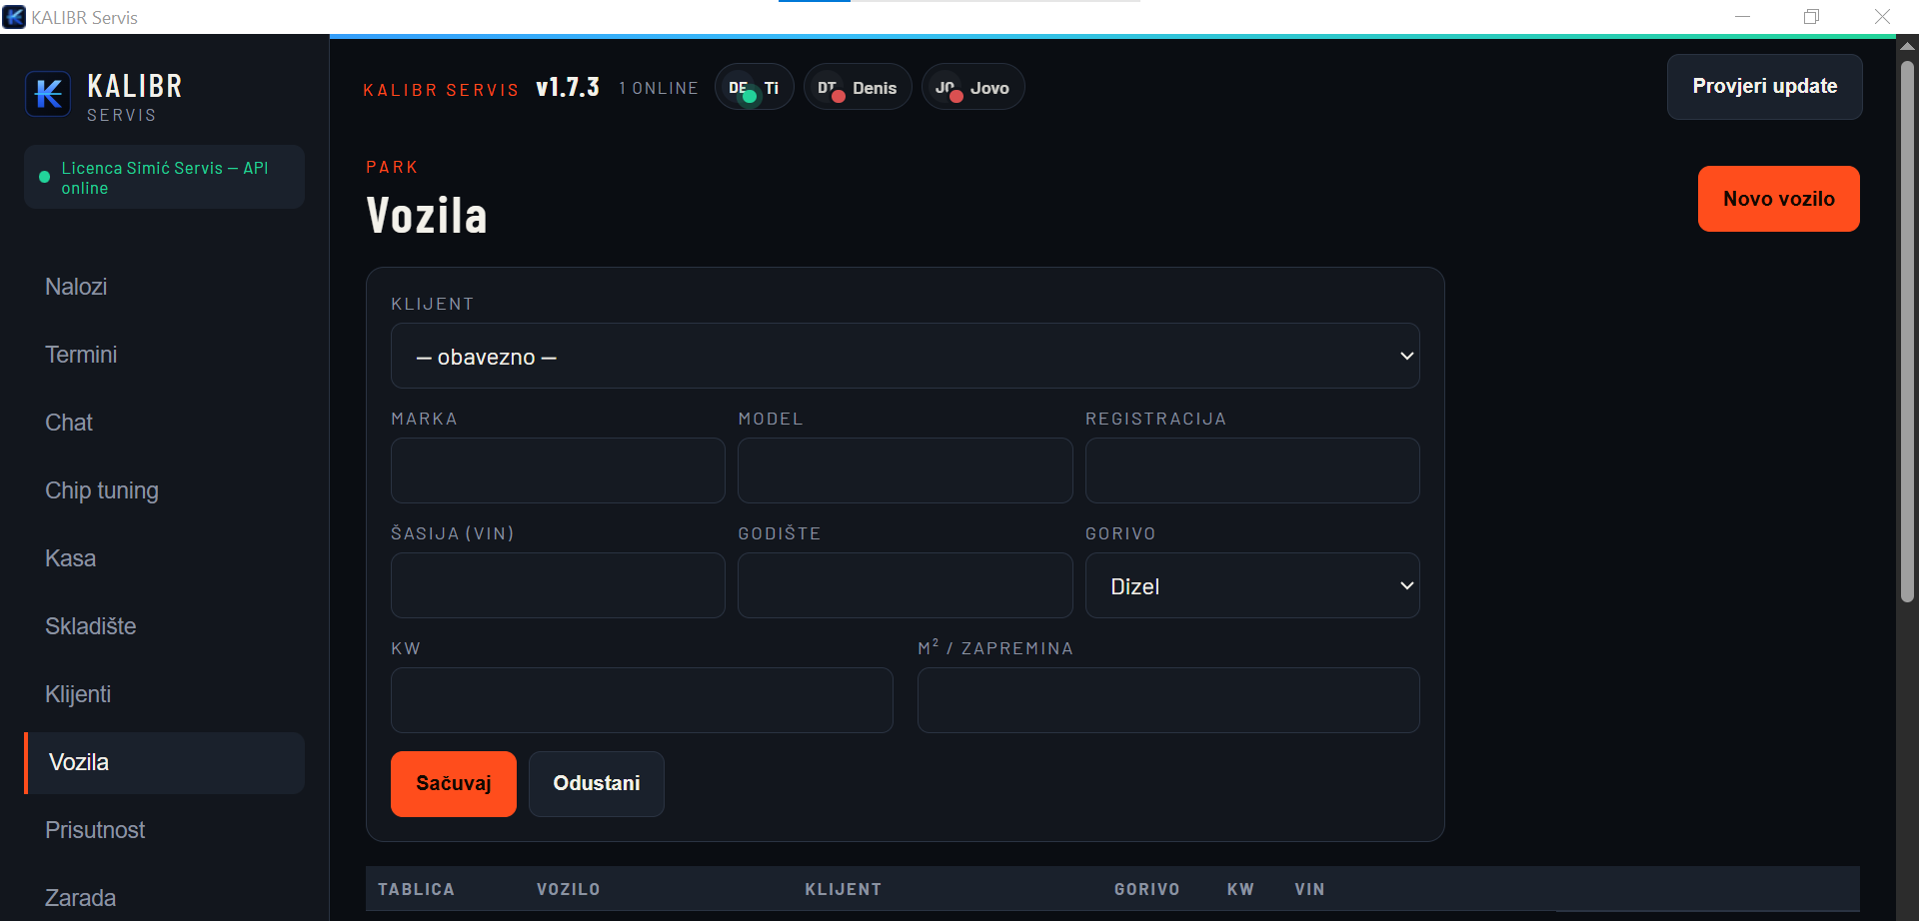Click the green license status dot
The image size is (1919, 921).
pyautogui.click(x=44, y=177)
